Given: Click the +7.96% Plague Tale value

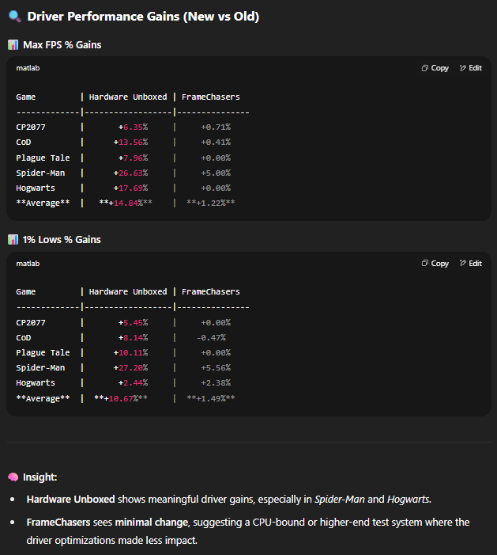Looking at the screenshot, I should (x=134, y=158).
